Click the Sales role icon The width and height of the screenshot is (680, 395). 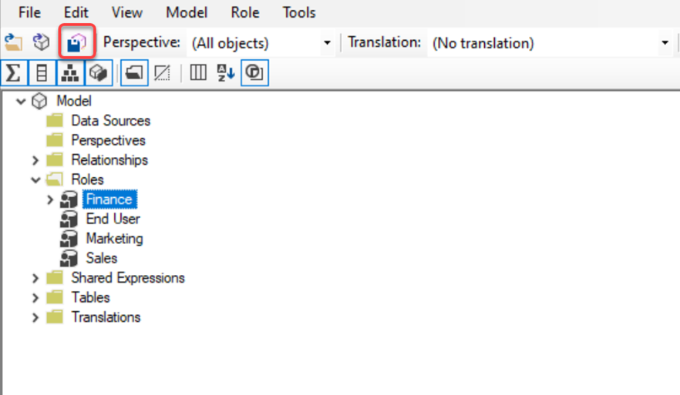(69, 259)
